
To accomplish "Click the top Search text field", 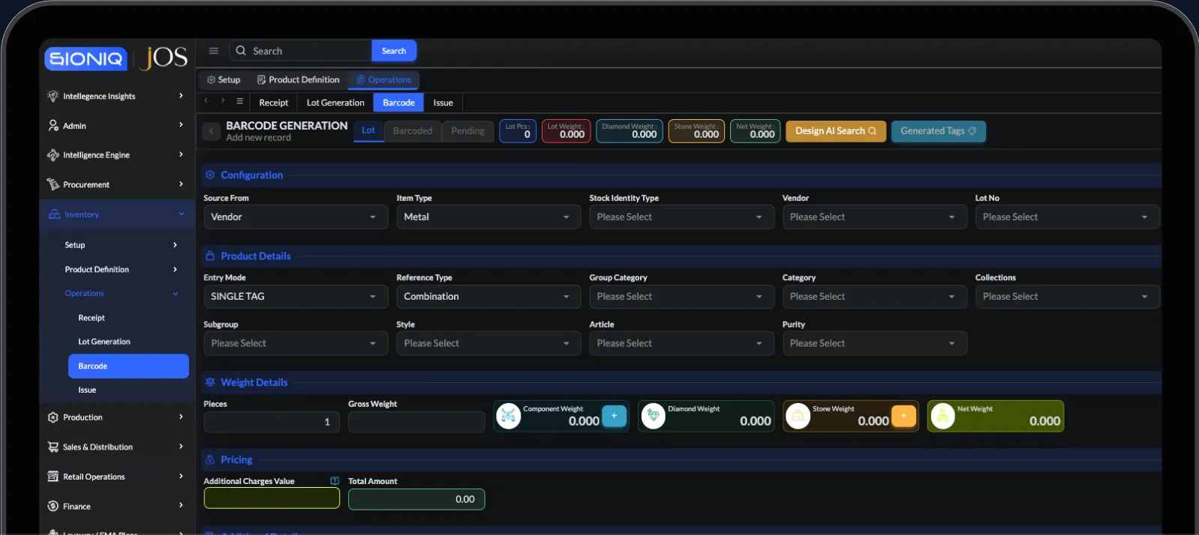I will coord(300,51).
